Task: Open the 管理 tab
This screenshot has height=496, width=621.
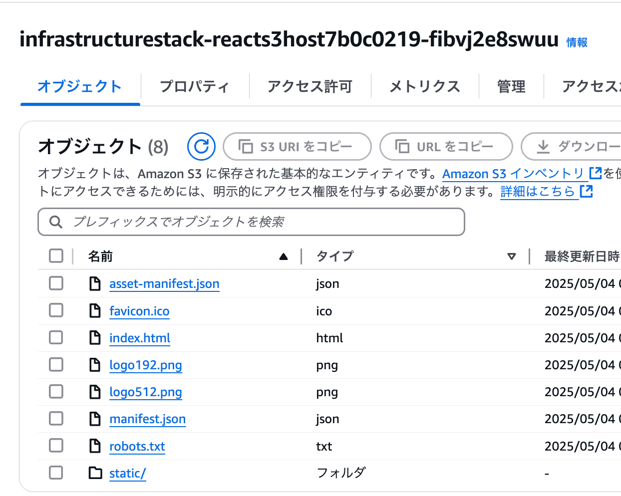Action: tap(511, 86)
